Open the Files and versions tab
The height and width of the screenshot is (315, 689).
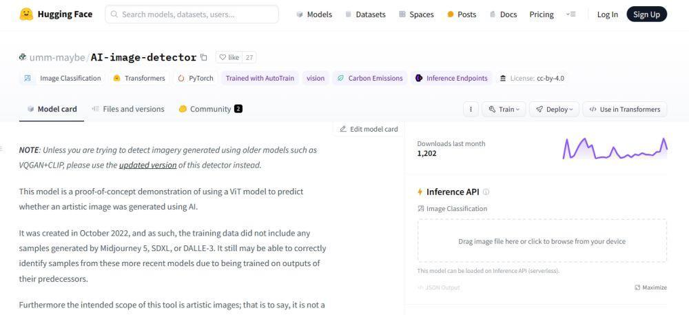coord(128,109)
